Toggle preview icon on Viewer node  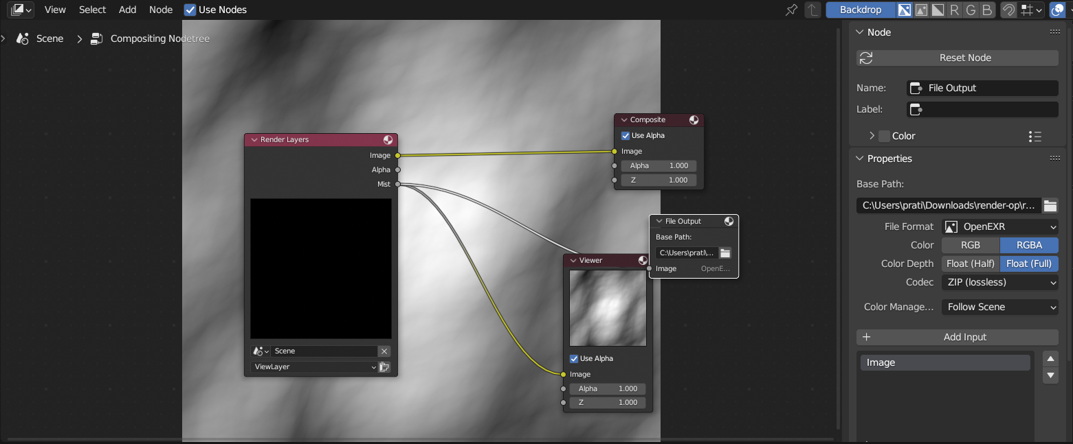coord(643,260)
